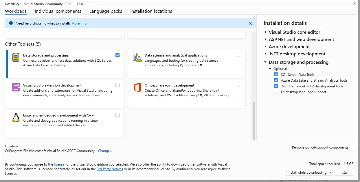Uncheck the Data storage and processing workload

(117, 55)
